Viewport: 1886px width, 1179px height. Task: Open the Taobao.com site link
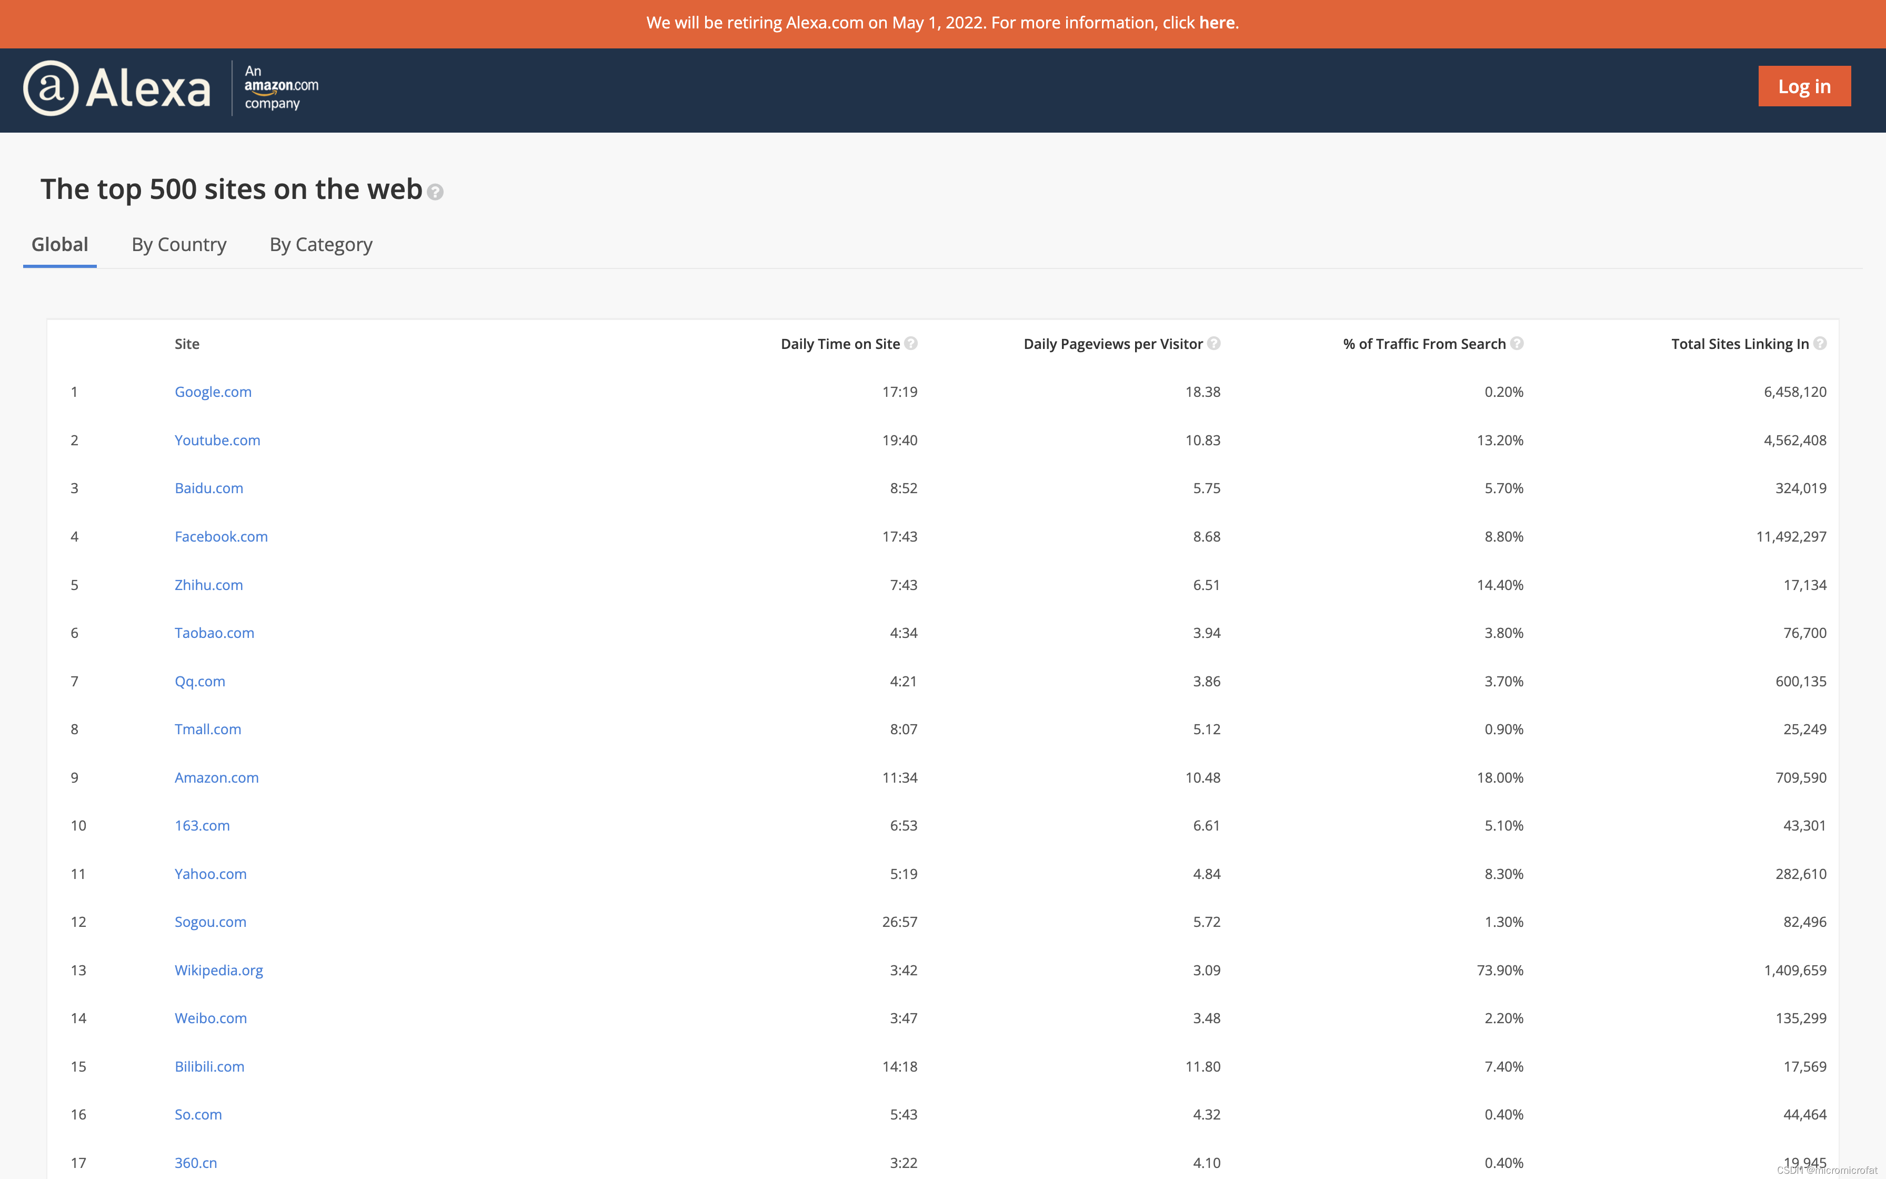point(214,632)
